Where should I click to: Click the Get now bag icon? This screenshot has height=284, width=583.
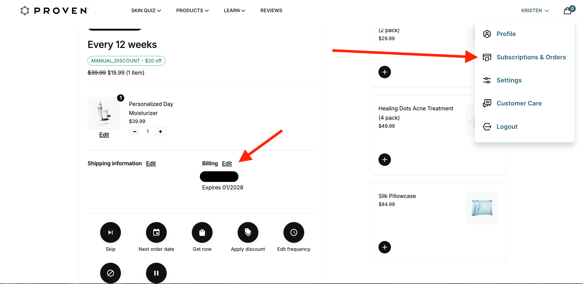202,232
